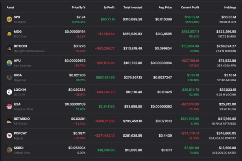Sort by Holdings column header

pos(229,7)
